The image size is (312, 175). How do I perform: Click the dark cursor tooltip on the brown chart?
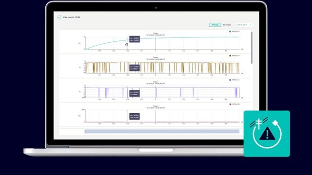135,68
